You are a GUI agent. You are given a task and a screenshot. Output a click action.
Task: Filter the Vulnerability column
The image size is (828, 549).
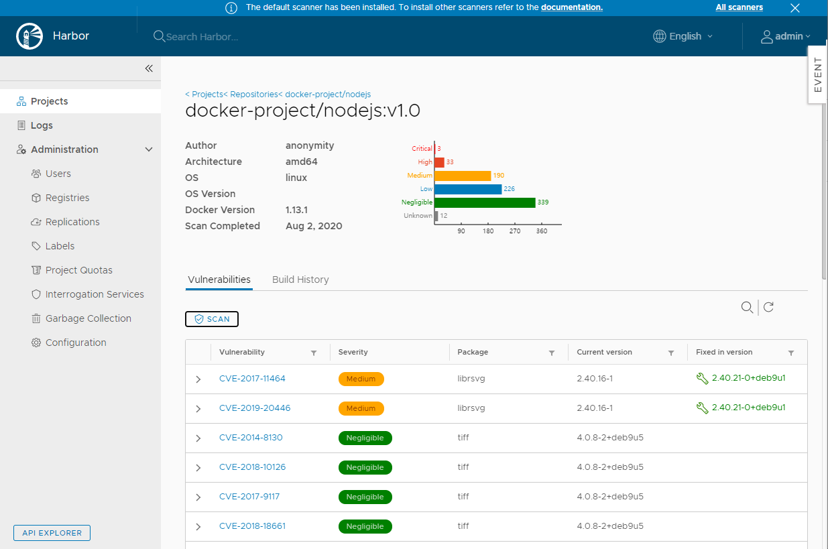pyautogui.click(x=314, y=353)
